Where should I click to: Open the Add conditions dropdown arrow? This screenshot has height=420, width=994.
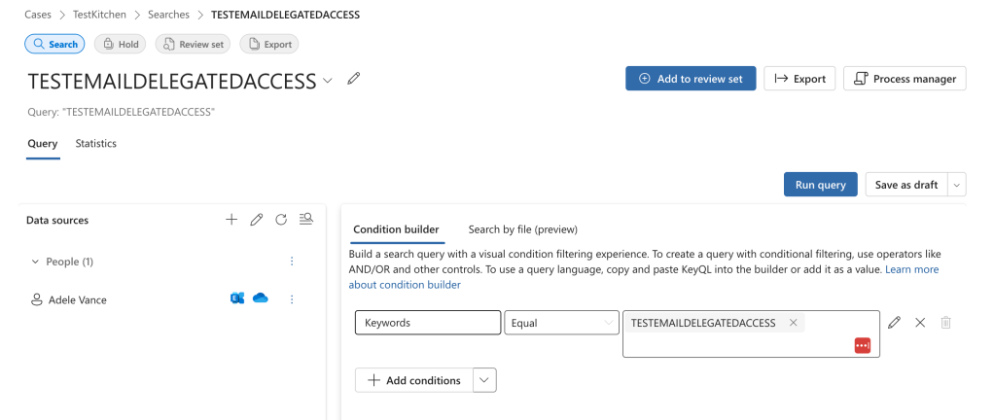(x=484, y=380)
